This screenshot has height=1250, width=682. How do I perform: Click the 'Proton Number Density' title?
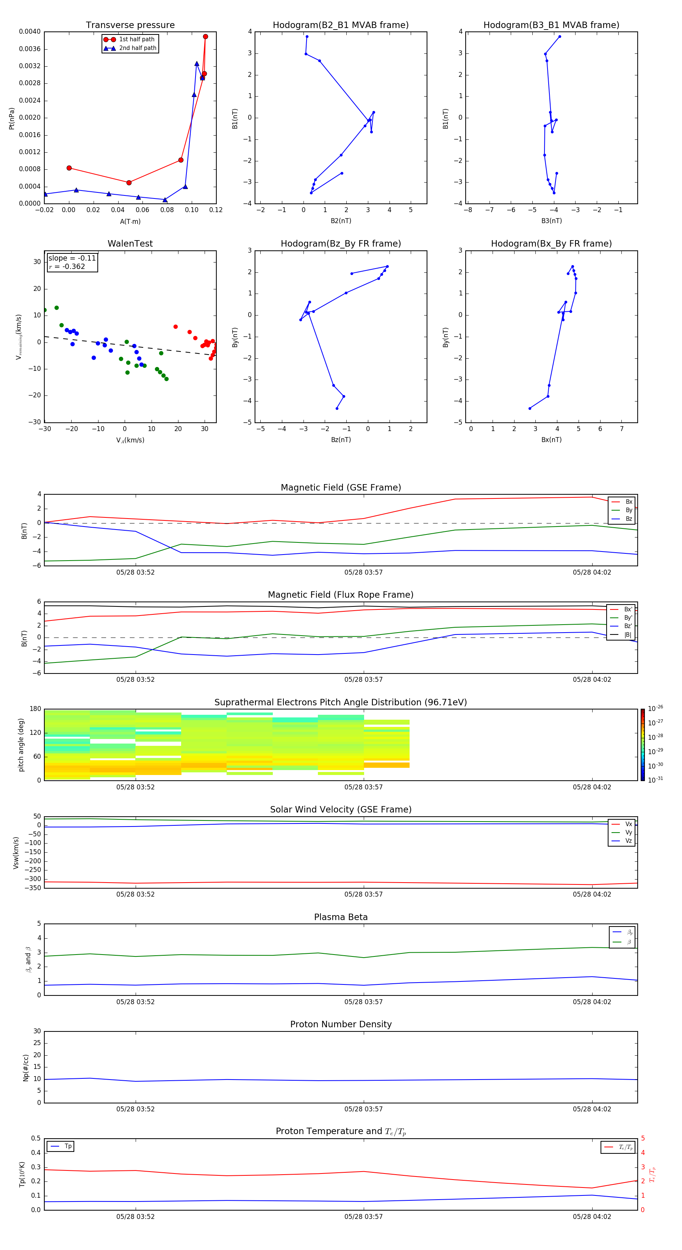341,1024
